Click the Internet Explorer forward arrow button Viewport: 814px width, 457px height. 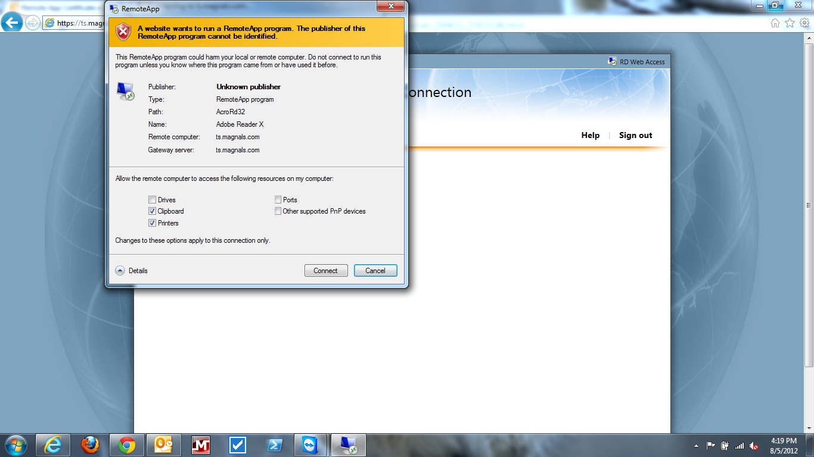(32, 23)
